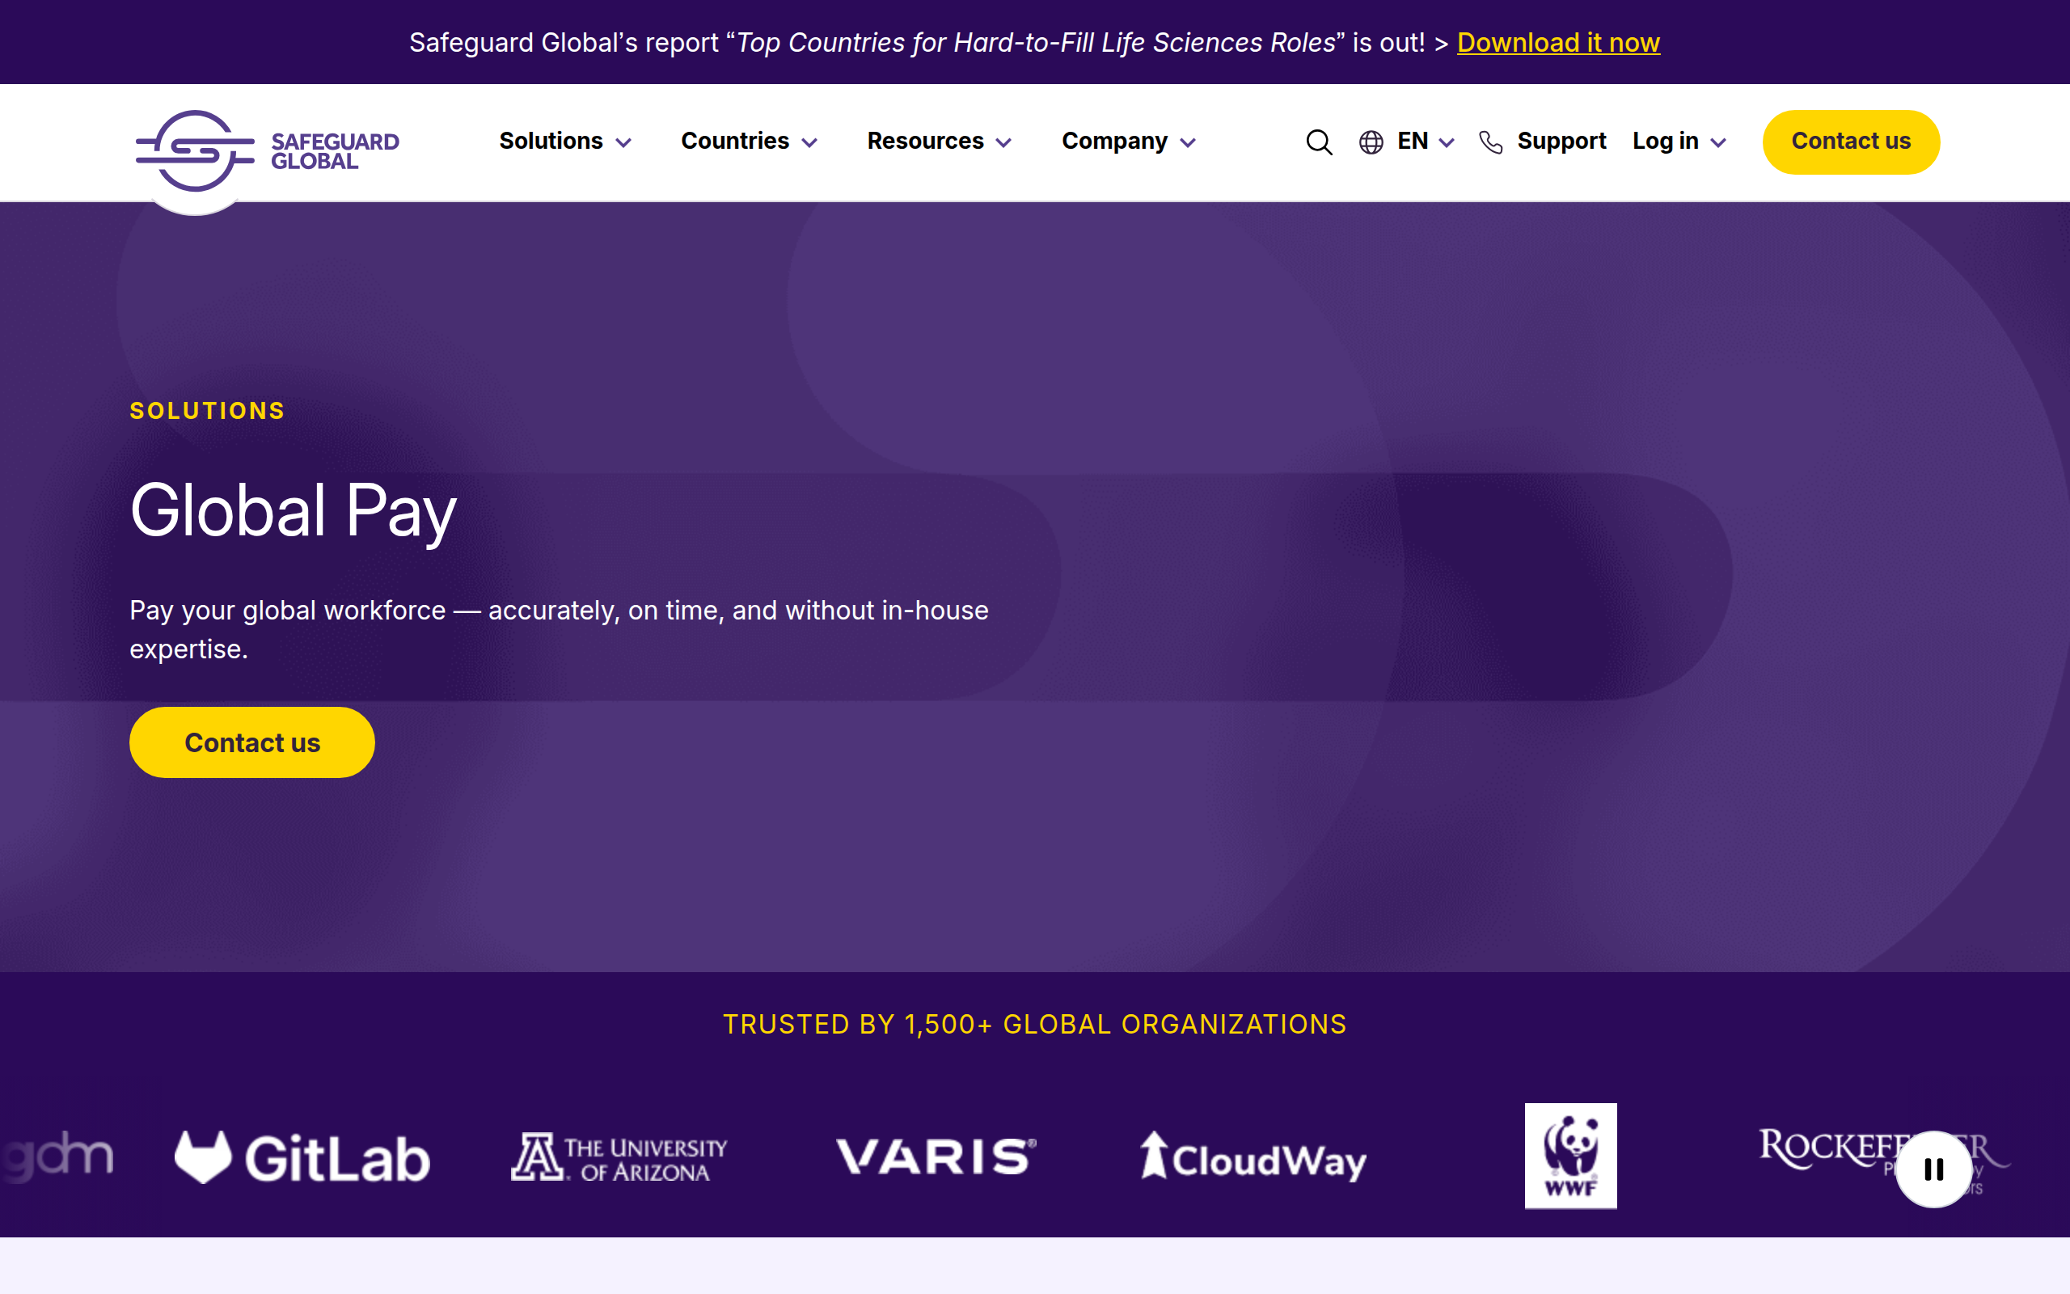2070x1294 pixels.
Task: Open the Countries menu
Action: click(x=748, y=142)
